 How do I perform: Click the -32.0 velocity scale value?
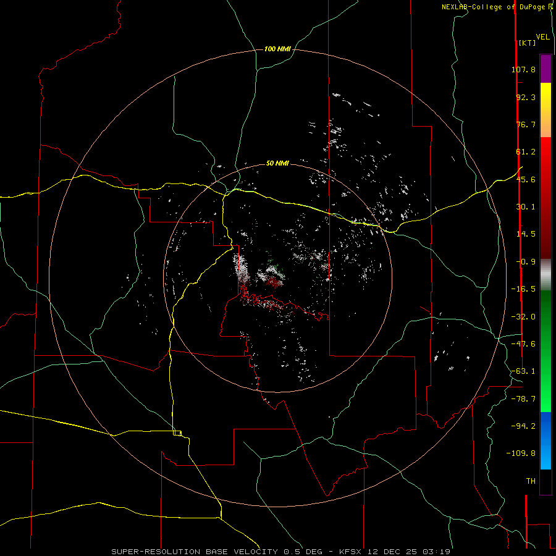click(x=523, y=317)
